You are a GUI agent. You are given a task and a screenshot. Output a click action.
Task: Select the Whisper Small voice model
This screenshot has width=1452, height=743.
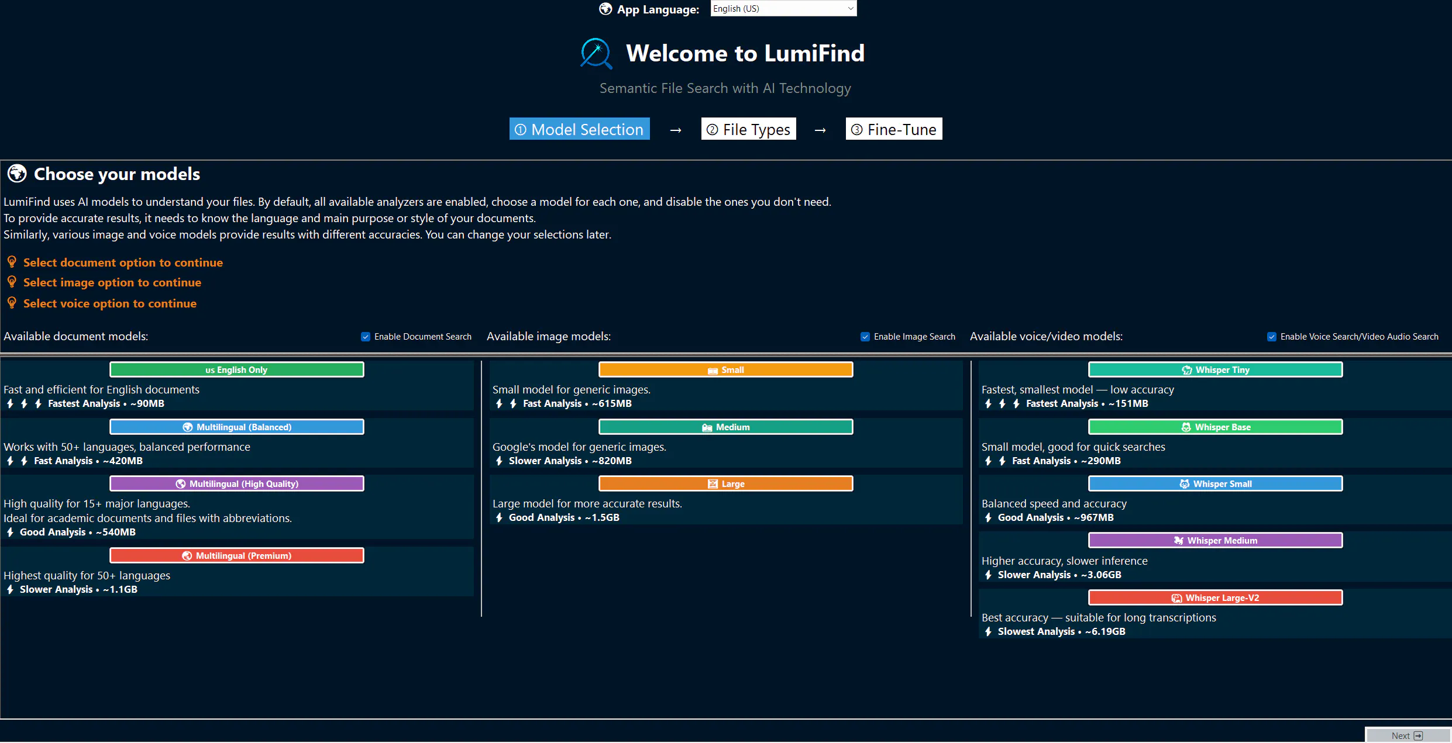click(x=1215, y=483)
